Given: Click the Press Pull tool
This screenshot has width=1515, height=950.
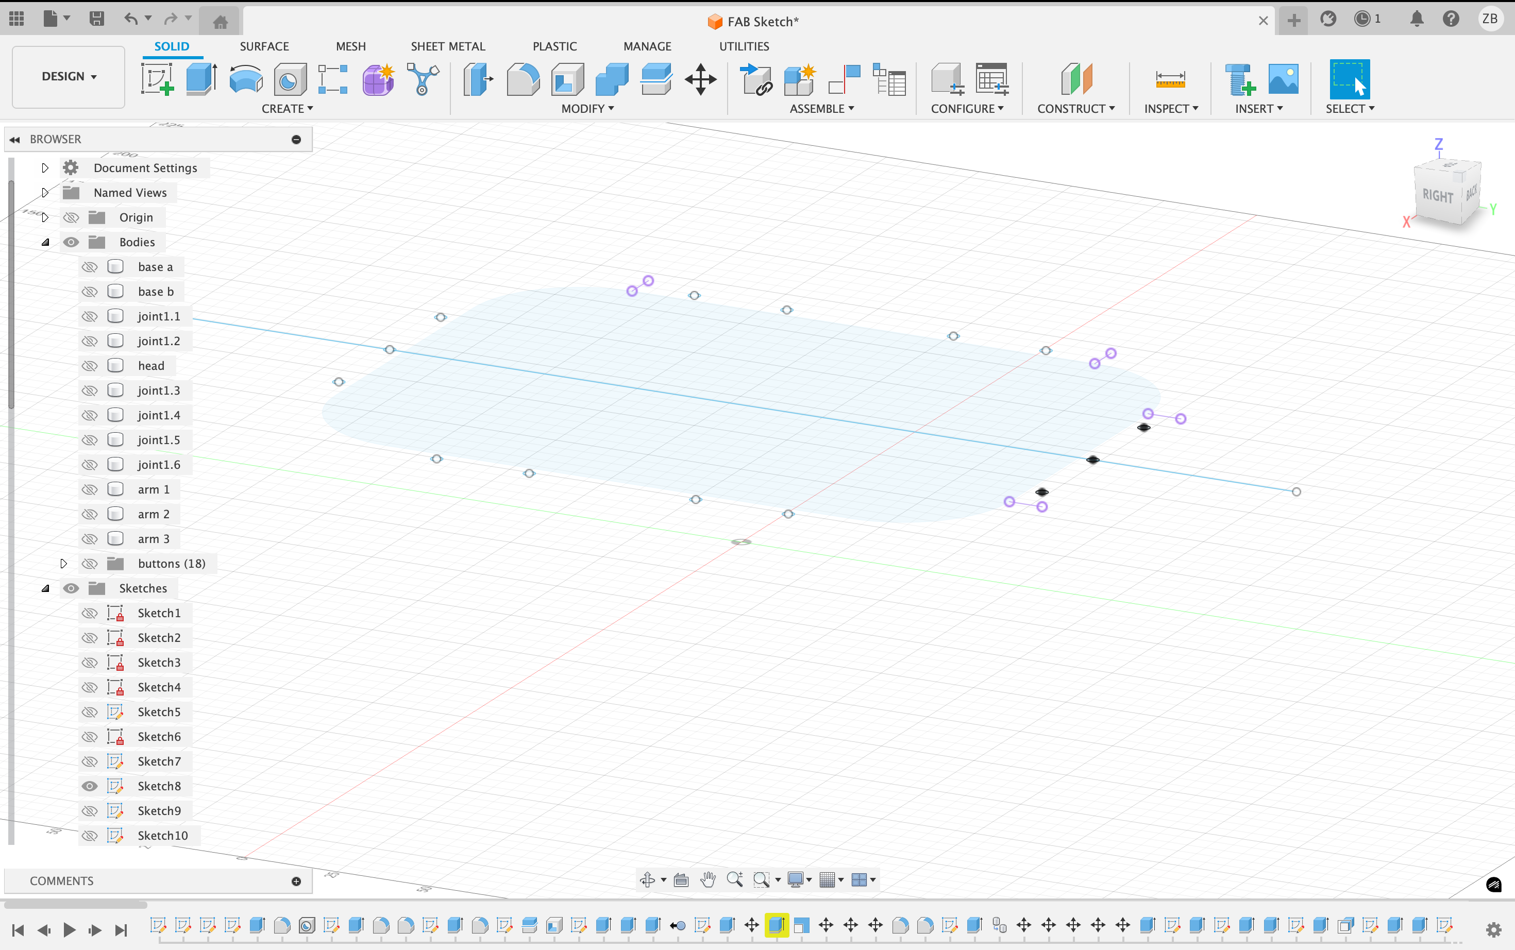Looking at the screenshot, I should (478, 79).
